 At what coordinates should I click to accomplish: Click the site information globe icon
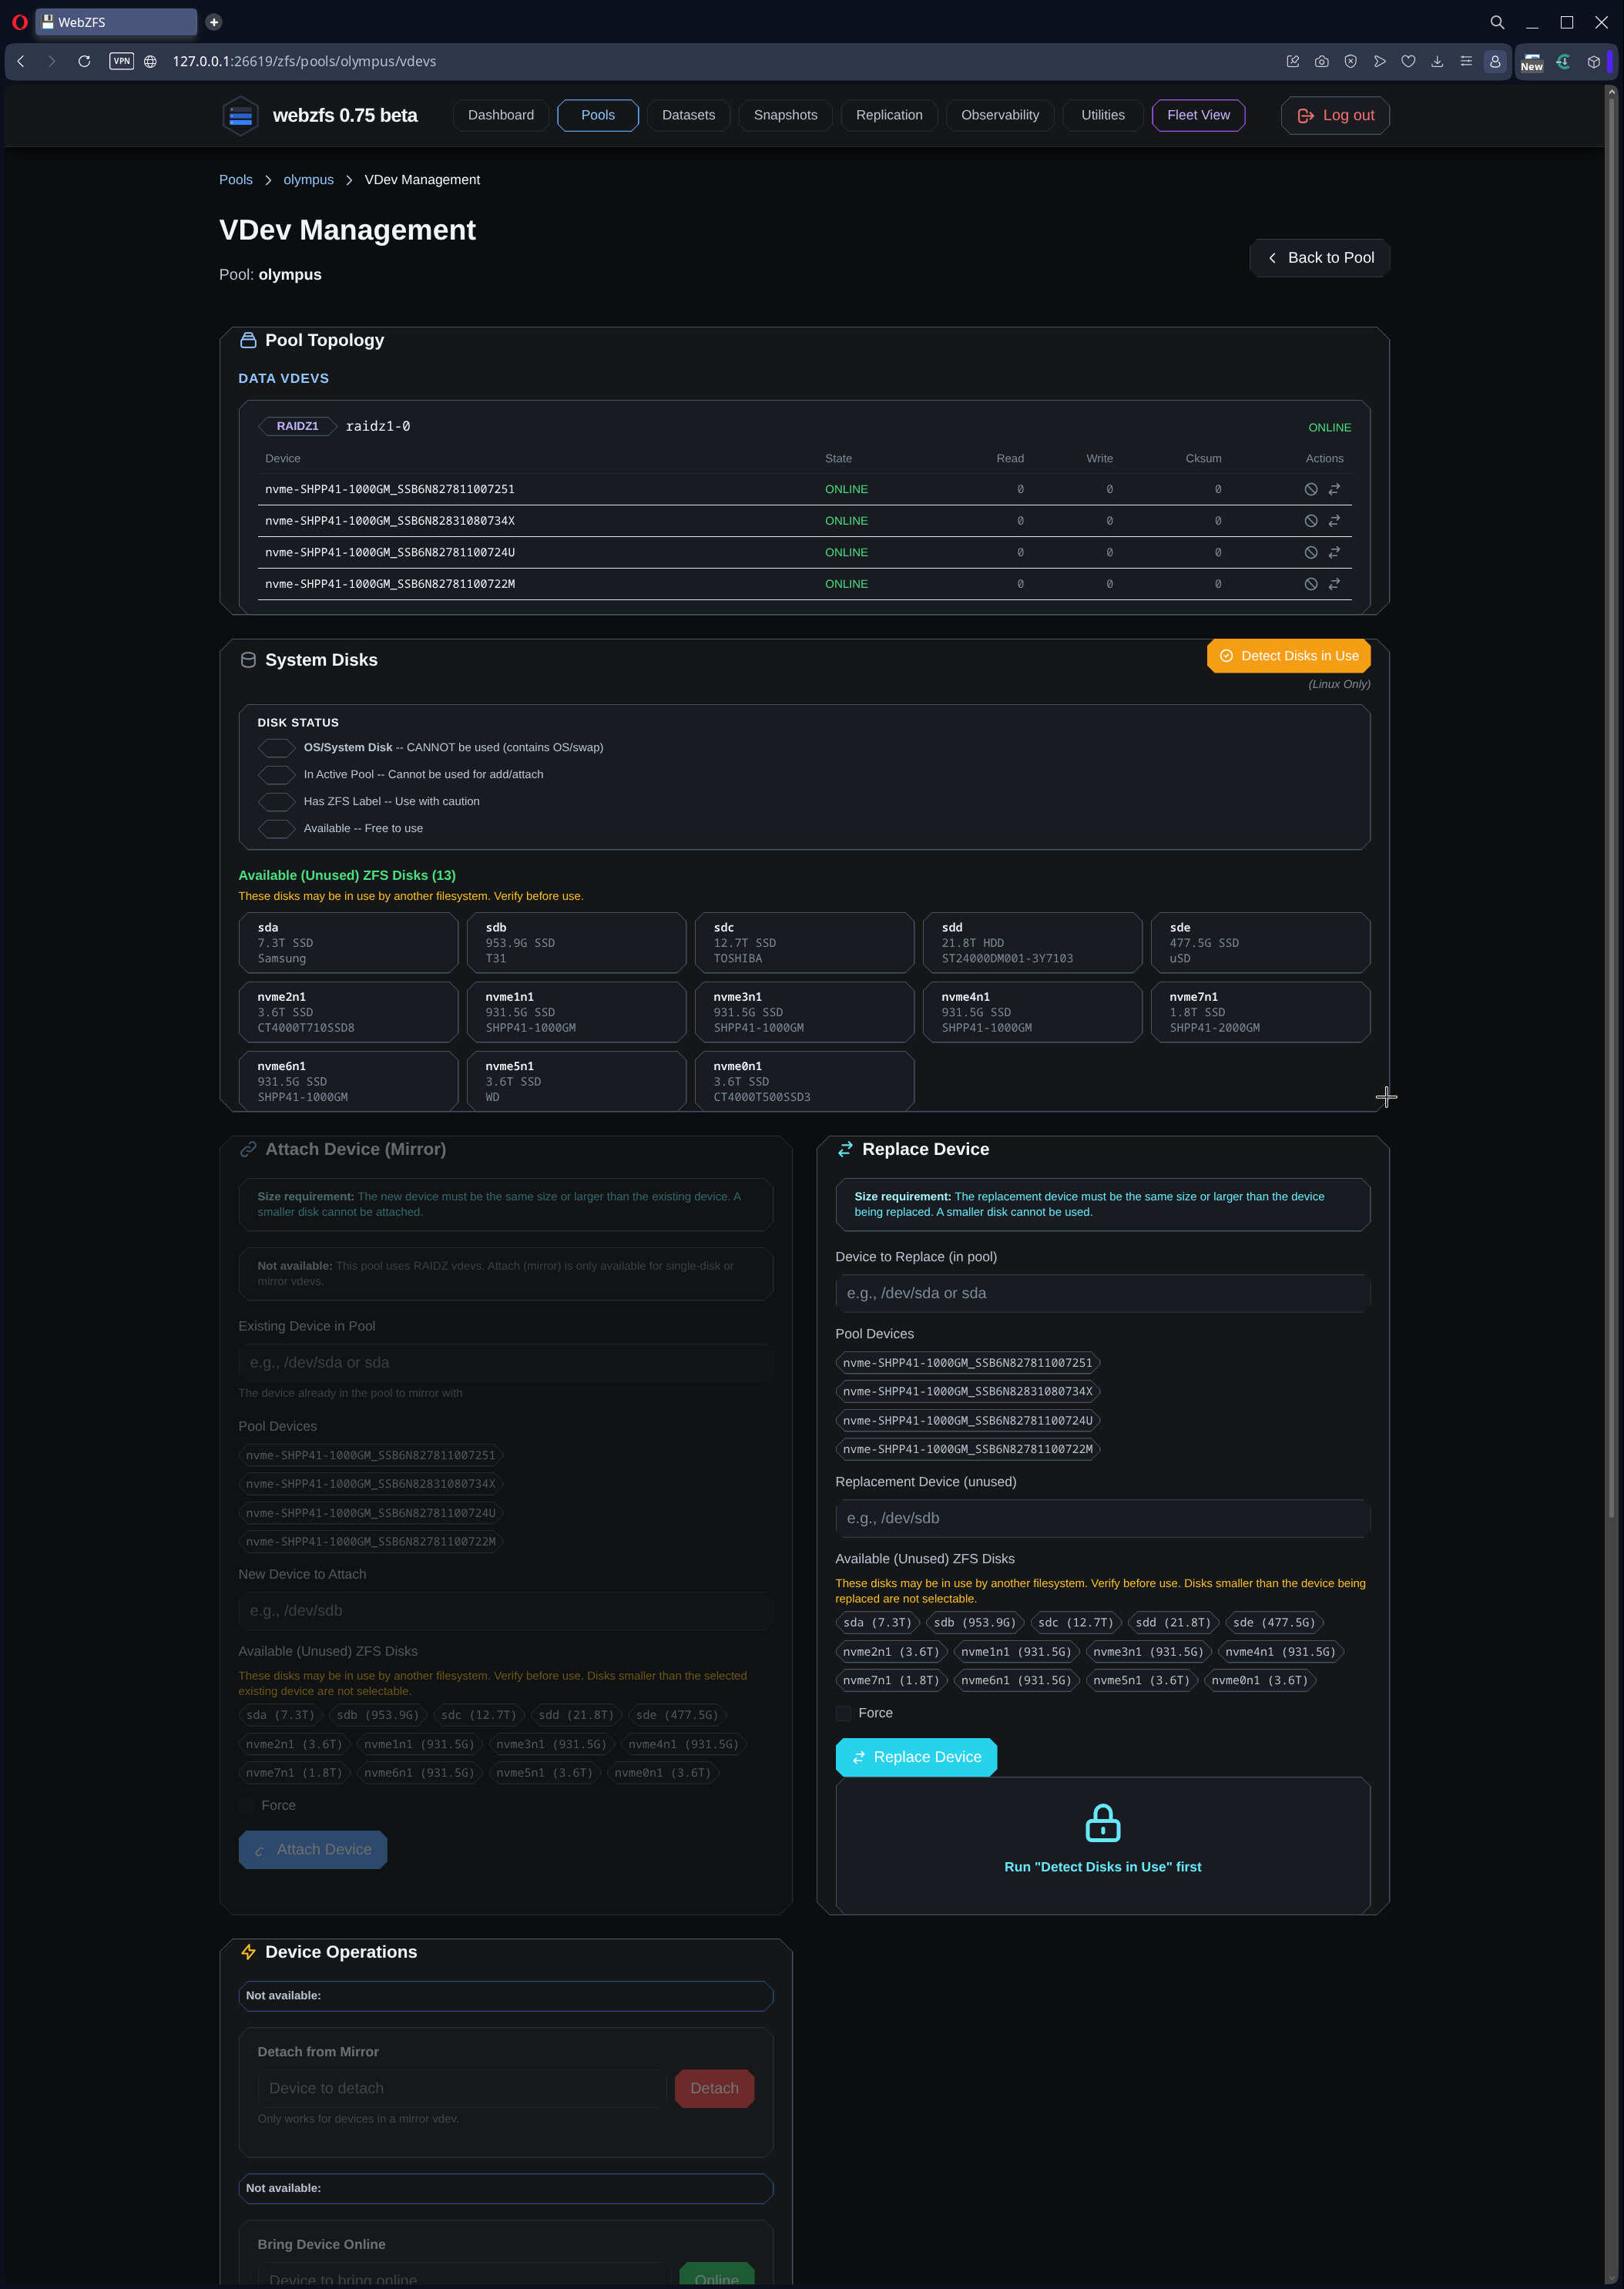tap(151, 61)
